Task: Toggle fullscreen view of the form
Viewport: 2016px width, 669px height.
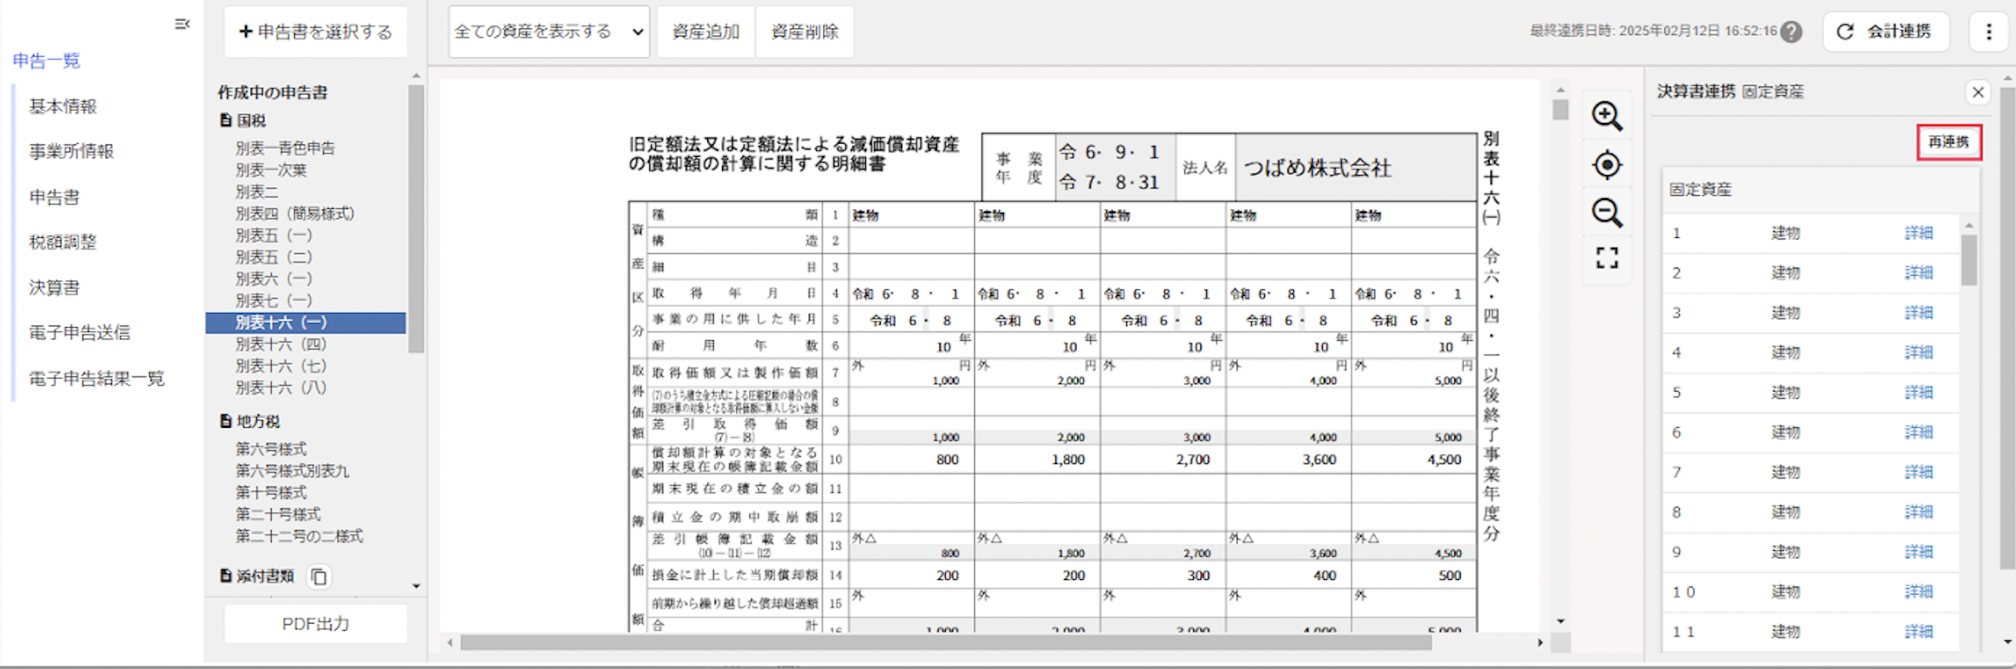Action: click(x=1606, y=259)
